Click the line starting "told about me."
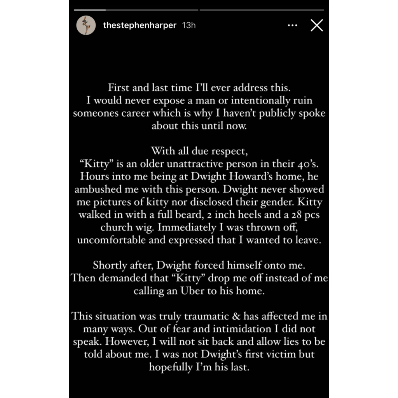Screen dimensions: 398x398 point(199,354)
